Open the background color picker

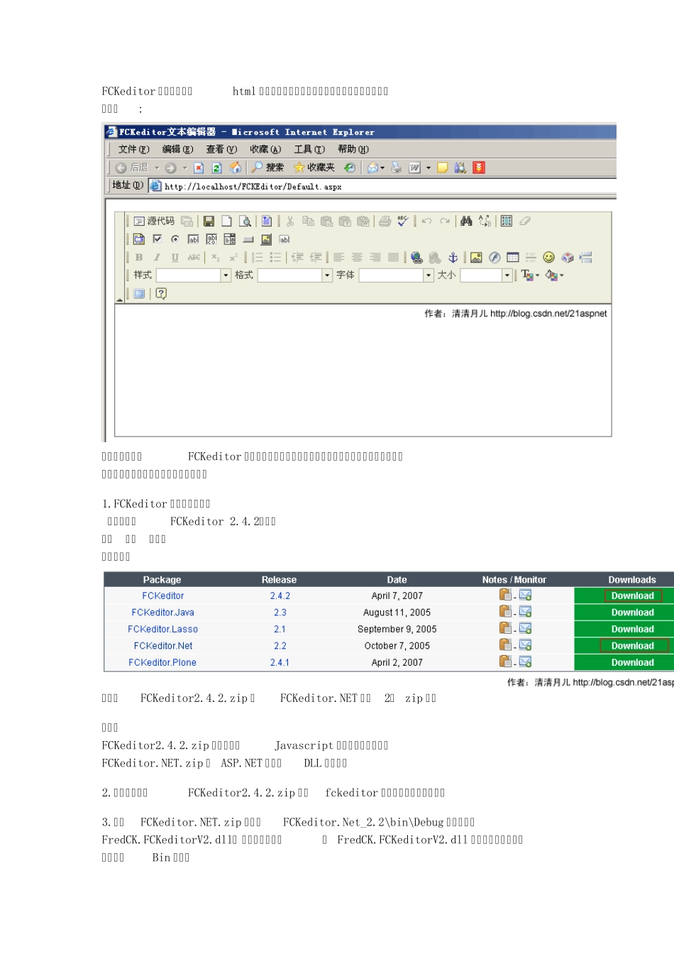[555, 275]
